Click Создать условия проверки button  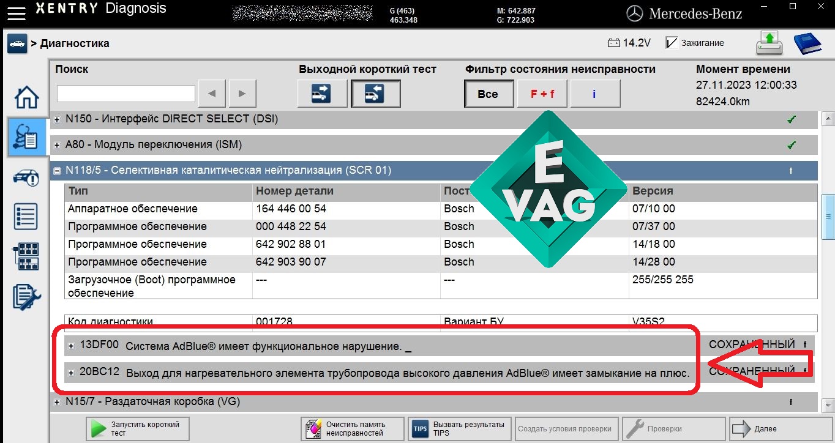[x=566, y=428]
